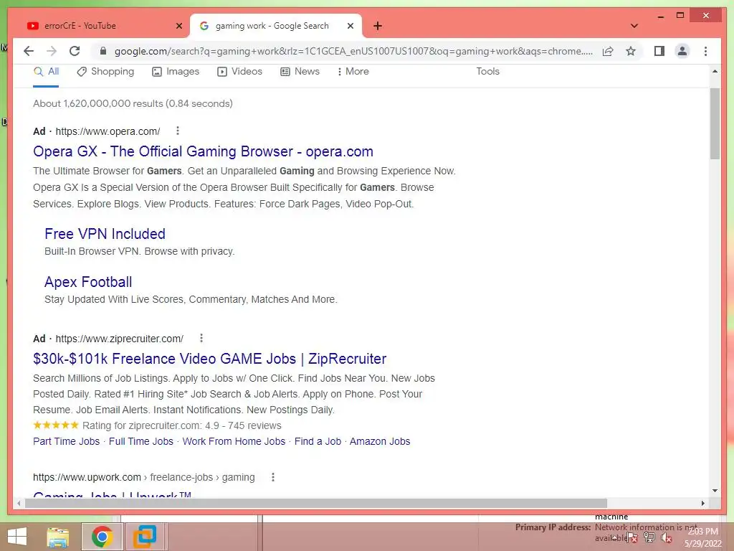Viewport: 734px width, 551px height.
Task: Expand the More search filters menu
Action: pos(353,72)
